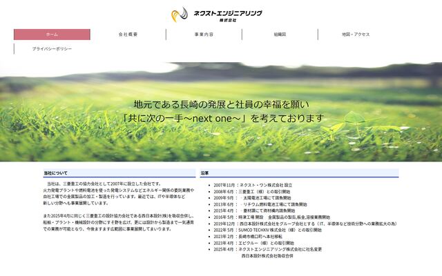The width and height of the screenshot is (442, 276).
Task: Open the プライバシーポリシー link
Action: (x=52, y=49)
